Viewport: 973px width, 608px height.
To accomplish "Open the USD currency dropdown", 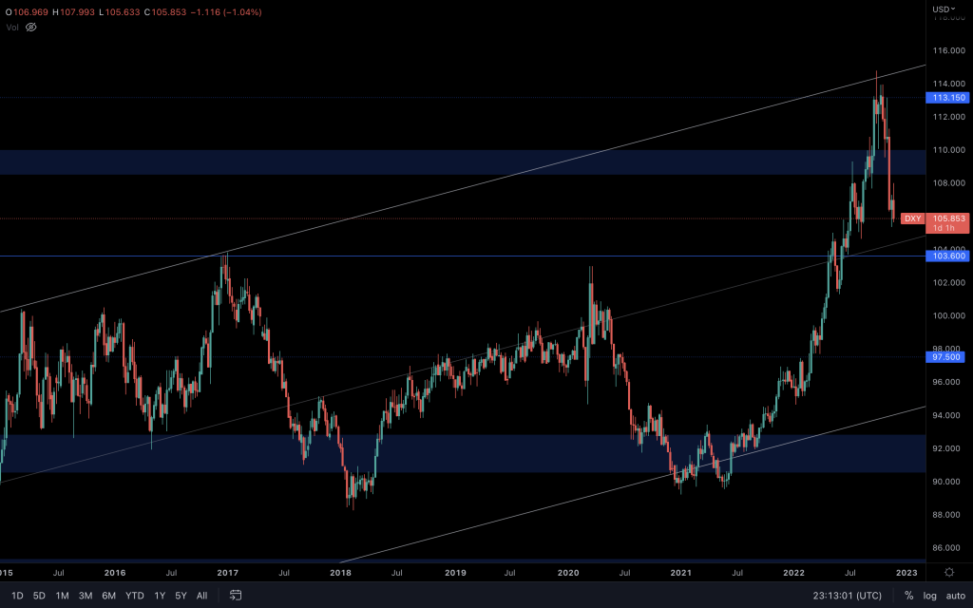I will (944, 9).
